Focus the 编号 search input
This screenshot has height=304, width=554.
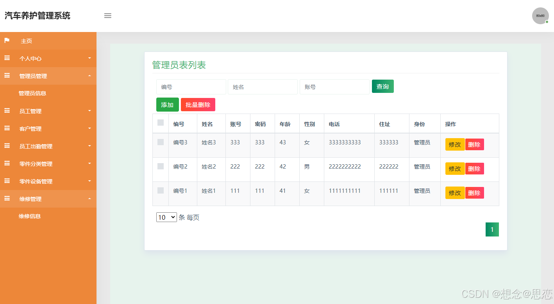coord(191,87)
